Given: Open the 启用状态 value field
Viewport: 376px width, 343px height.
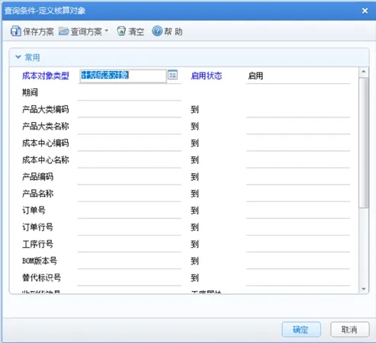Looking at the screenshot, I should tap(298, 75).
